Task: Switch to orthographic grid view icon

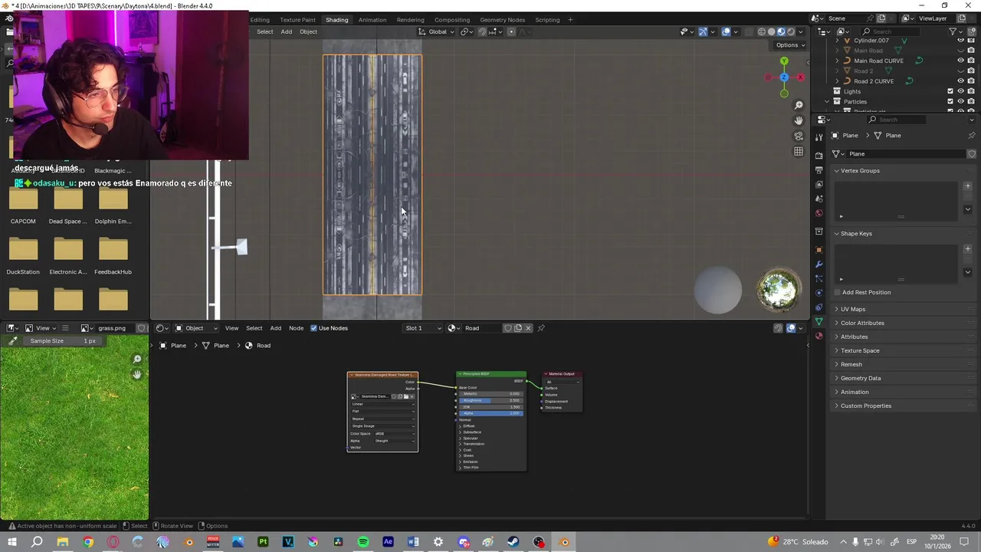Action: coord(799,151)
